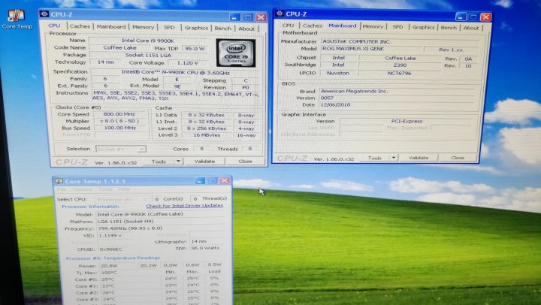The height and width of the screenshot is (305, 541).
Task: Open Caches tab in right CPU-Z
Action: tap(313, 26)
